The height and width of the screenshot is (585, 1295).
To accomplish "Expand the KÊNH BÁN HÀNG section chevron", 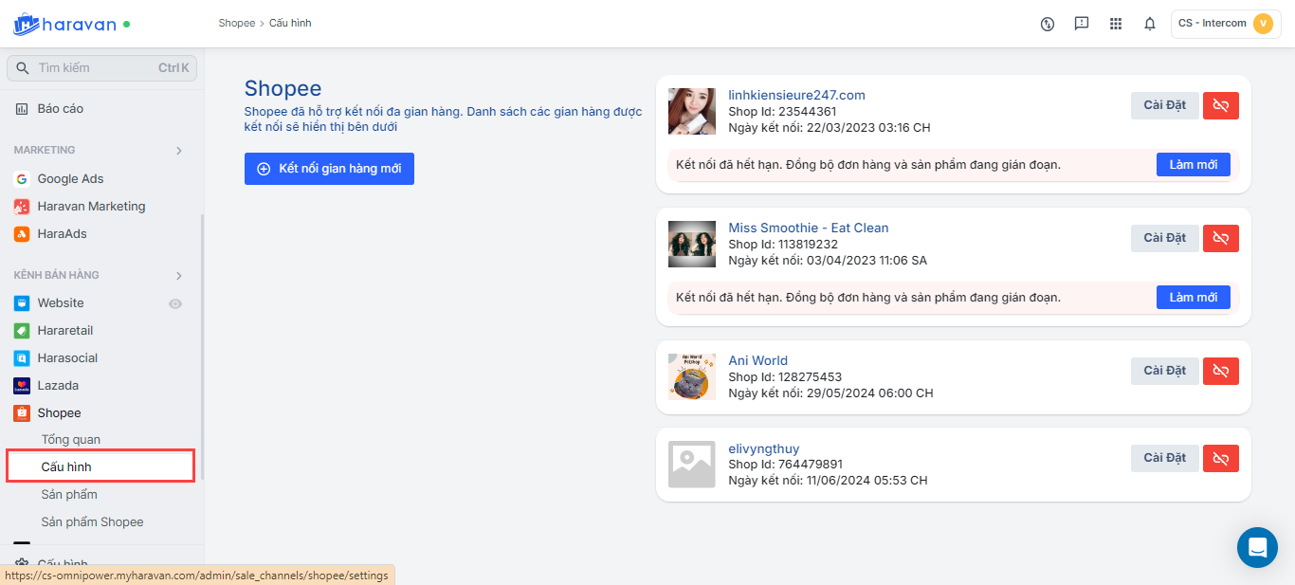I will coord(179,275).
